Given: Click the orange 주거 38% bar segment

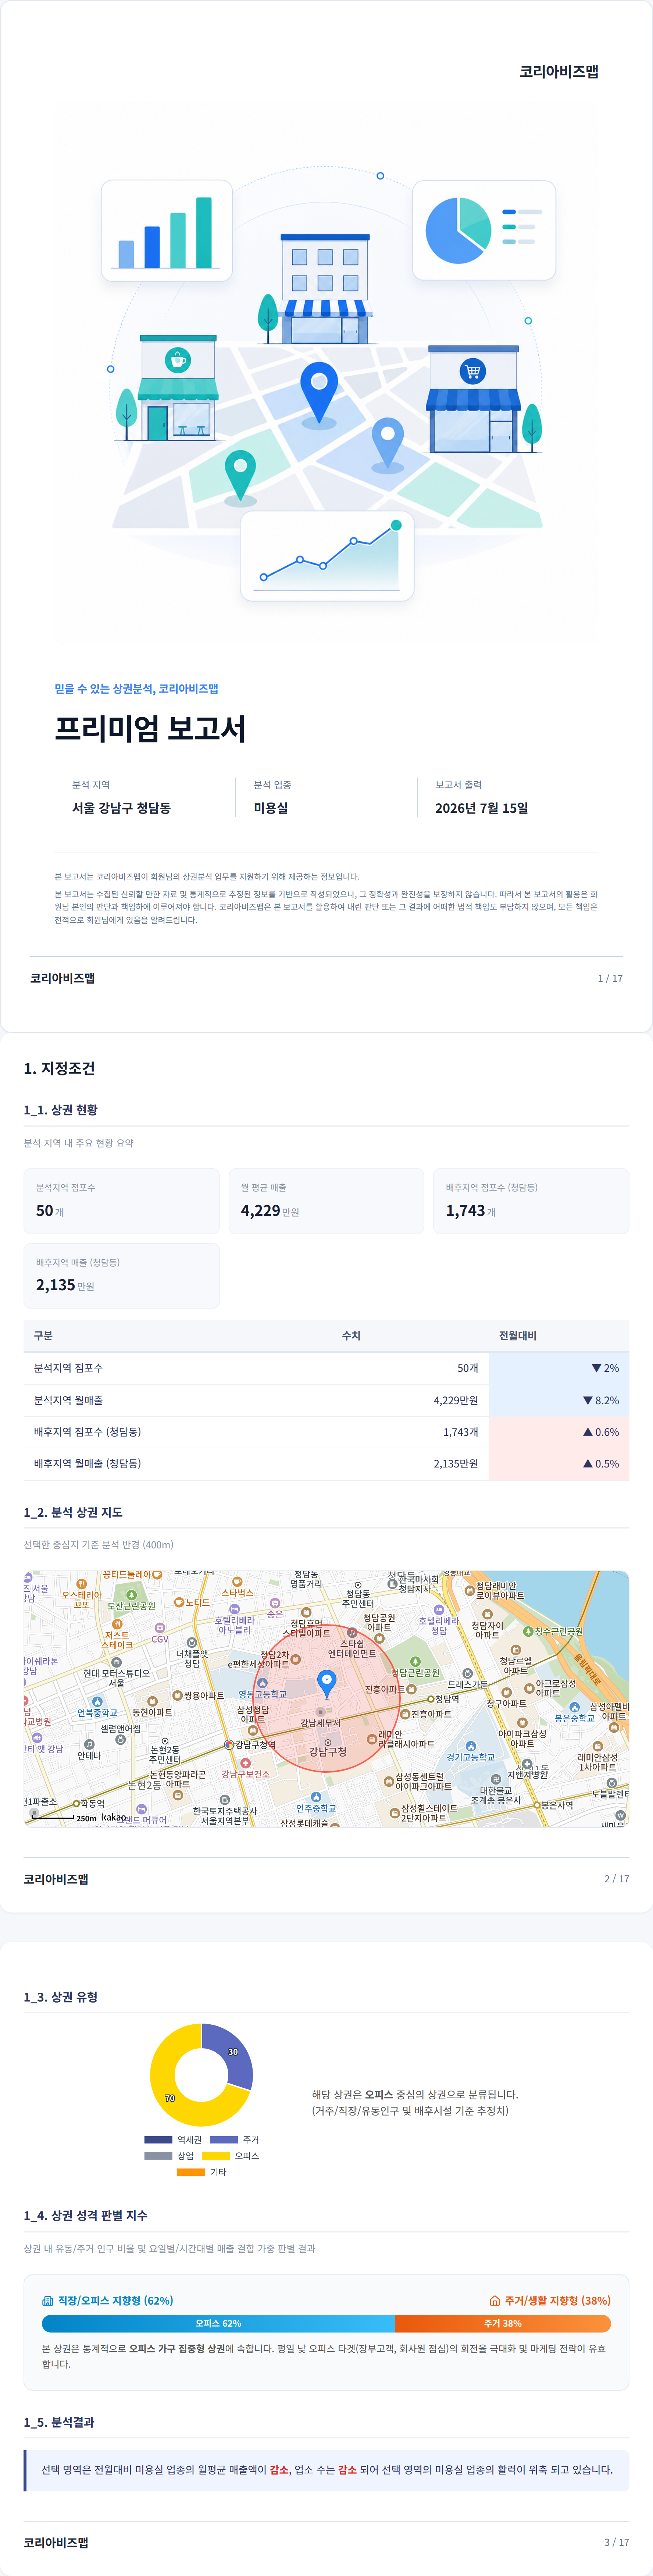Looking at the screenshot, I should (503, 2324).
